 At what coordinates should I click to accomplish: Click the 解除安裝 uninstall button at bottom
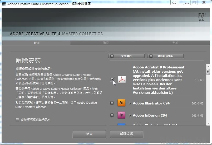[x=126, y=134]
